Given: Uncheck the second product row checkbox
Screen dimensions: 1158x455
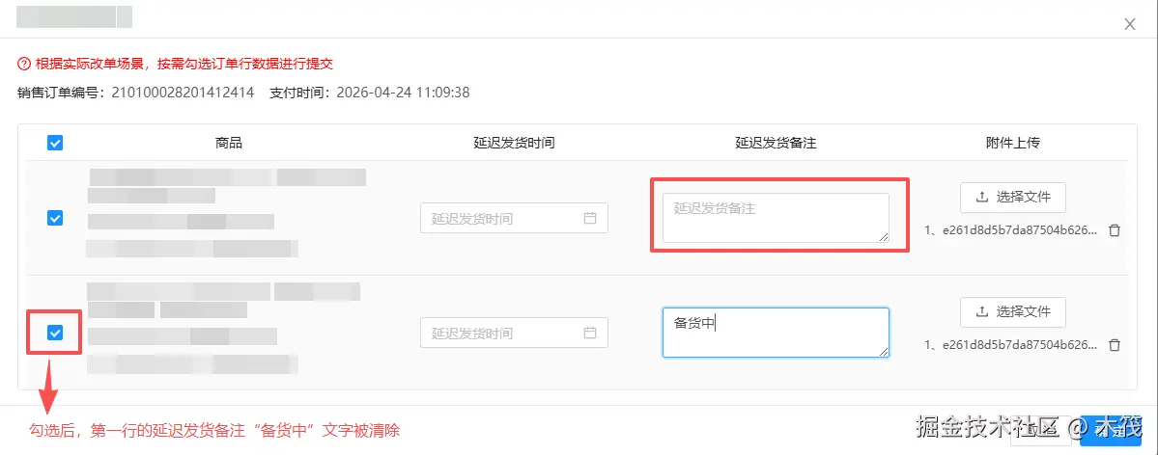Looking at the screenshot, I should click(x=55, y=333).
